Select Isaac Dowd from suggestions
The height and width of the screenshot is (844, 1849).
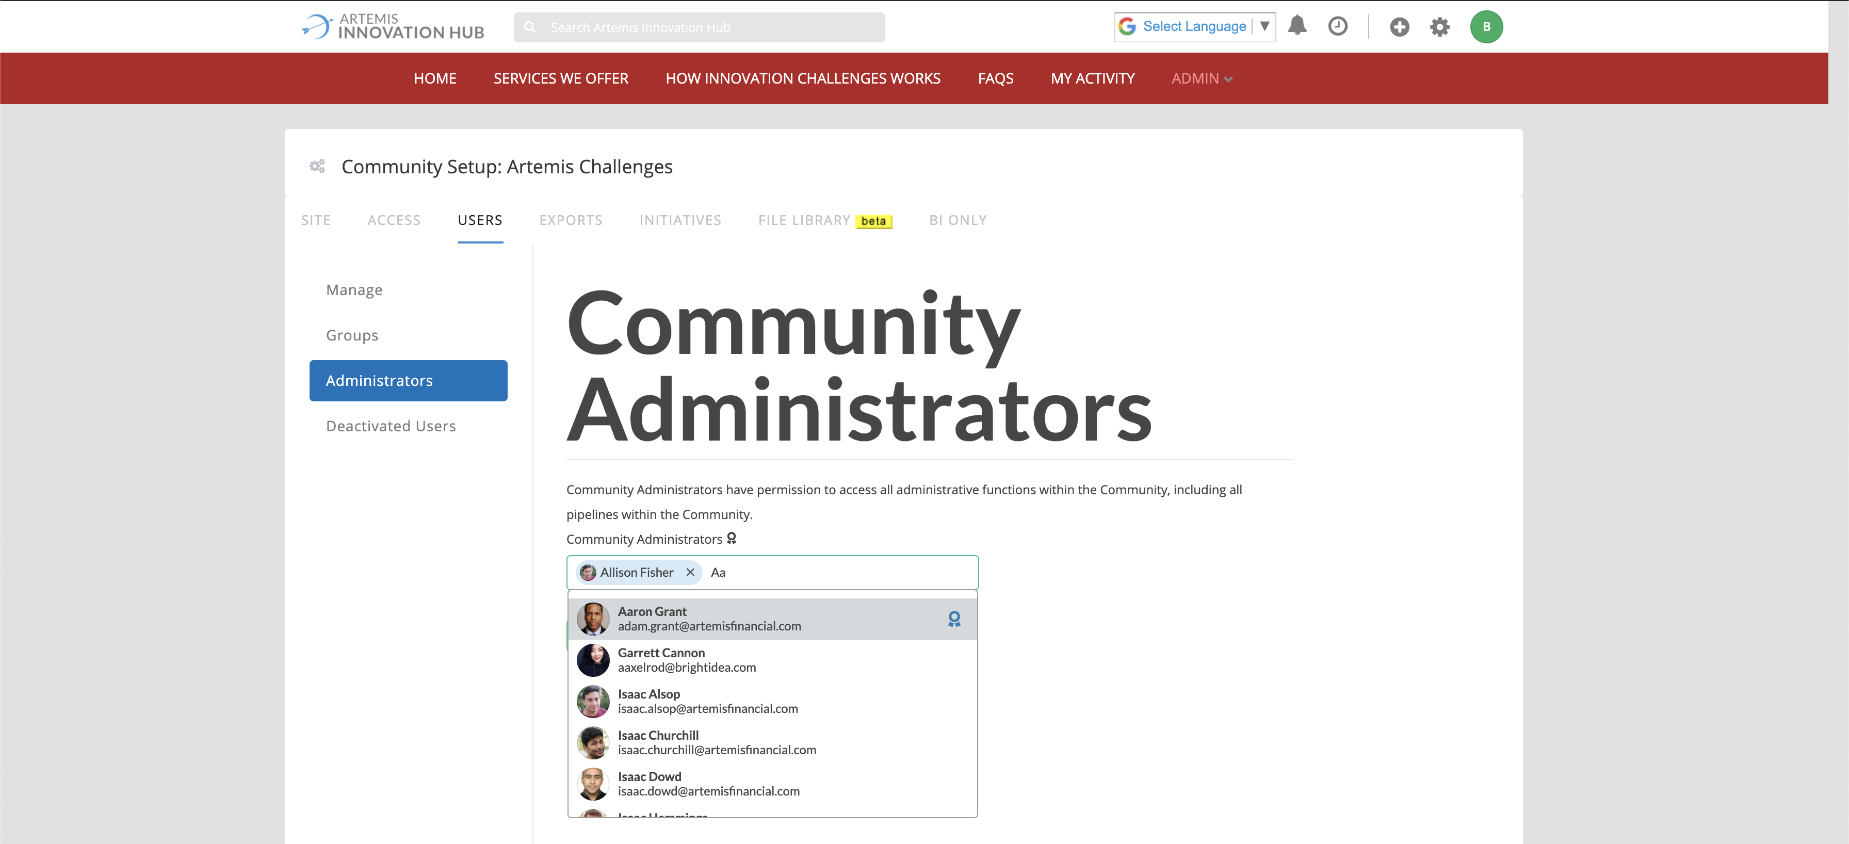pos(772,784)
